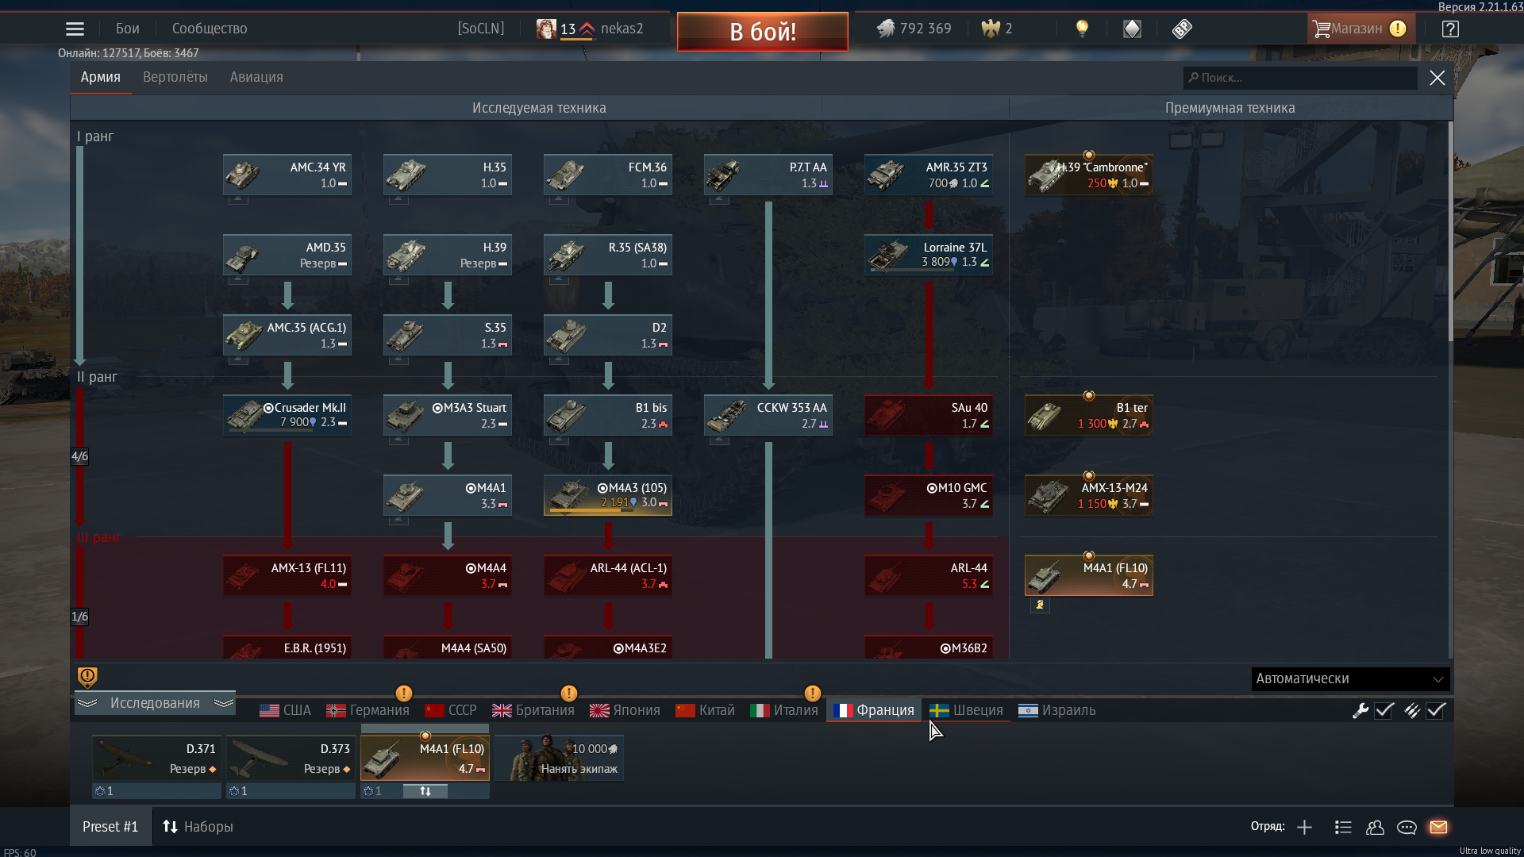Select premium AMX-13-M24 card

click(1089, 495)
